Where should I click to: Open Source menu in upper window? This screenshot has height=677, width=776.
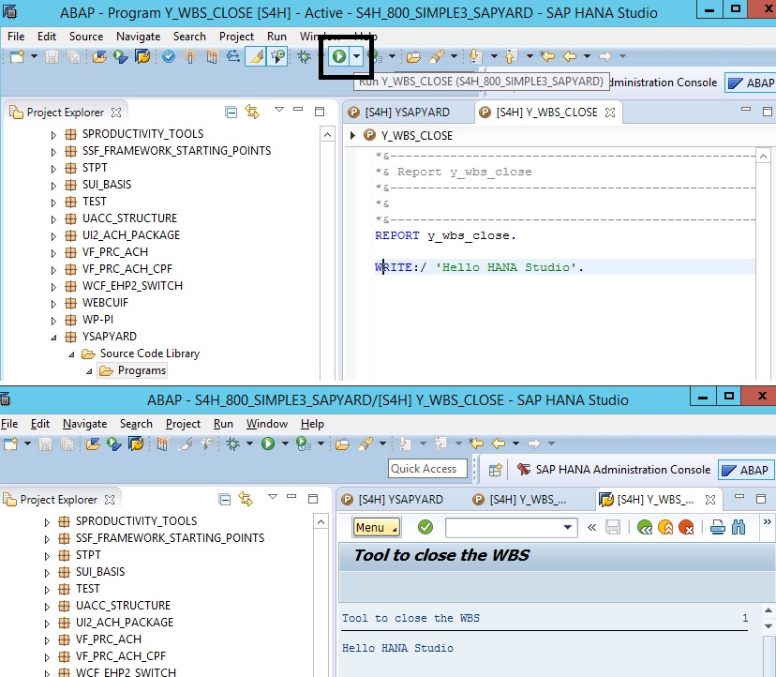[86, 37]
